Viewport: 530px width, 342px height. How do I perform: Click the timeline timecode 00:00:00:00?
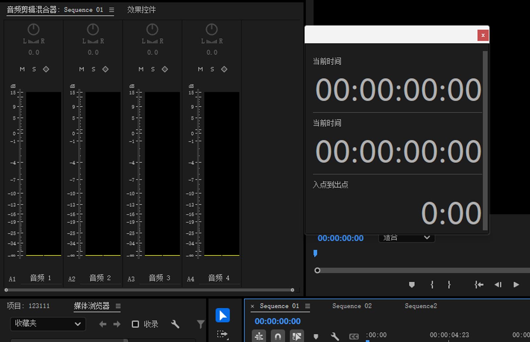click(x=278, y=321)
